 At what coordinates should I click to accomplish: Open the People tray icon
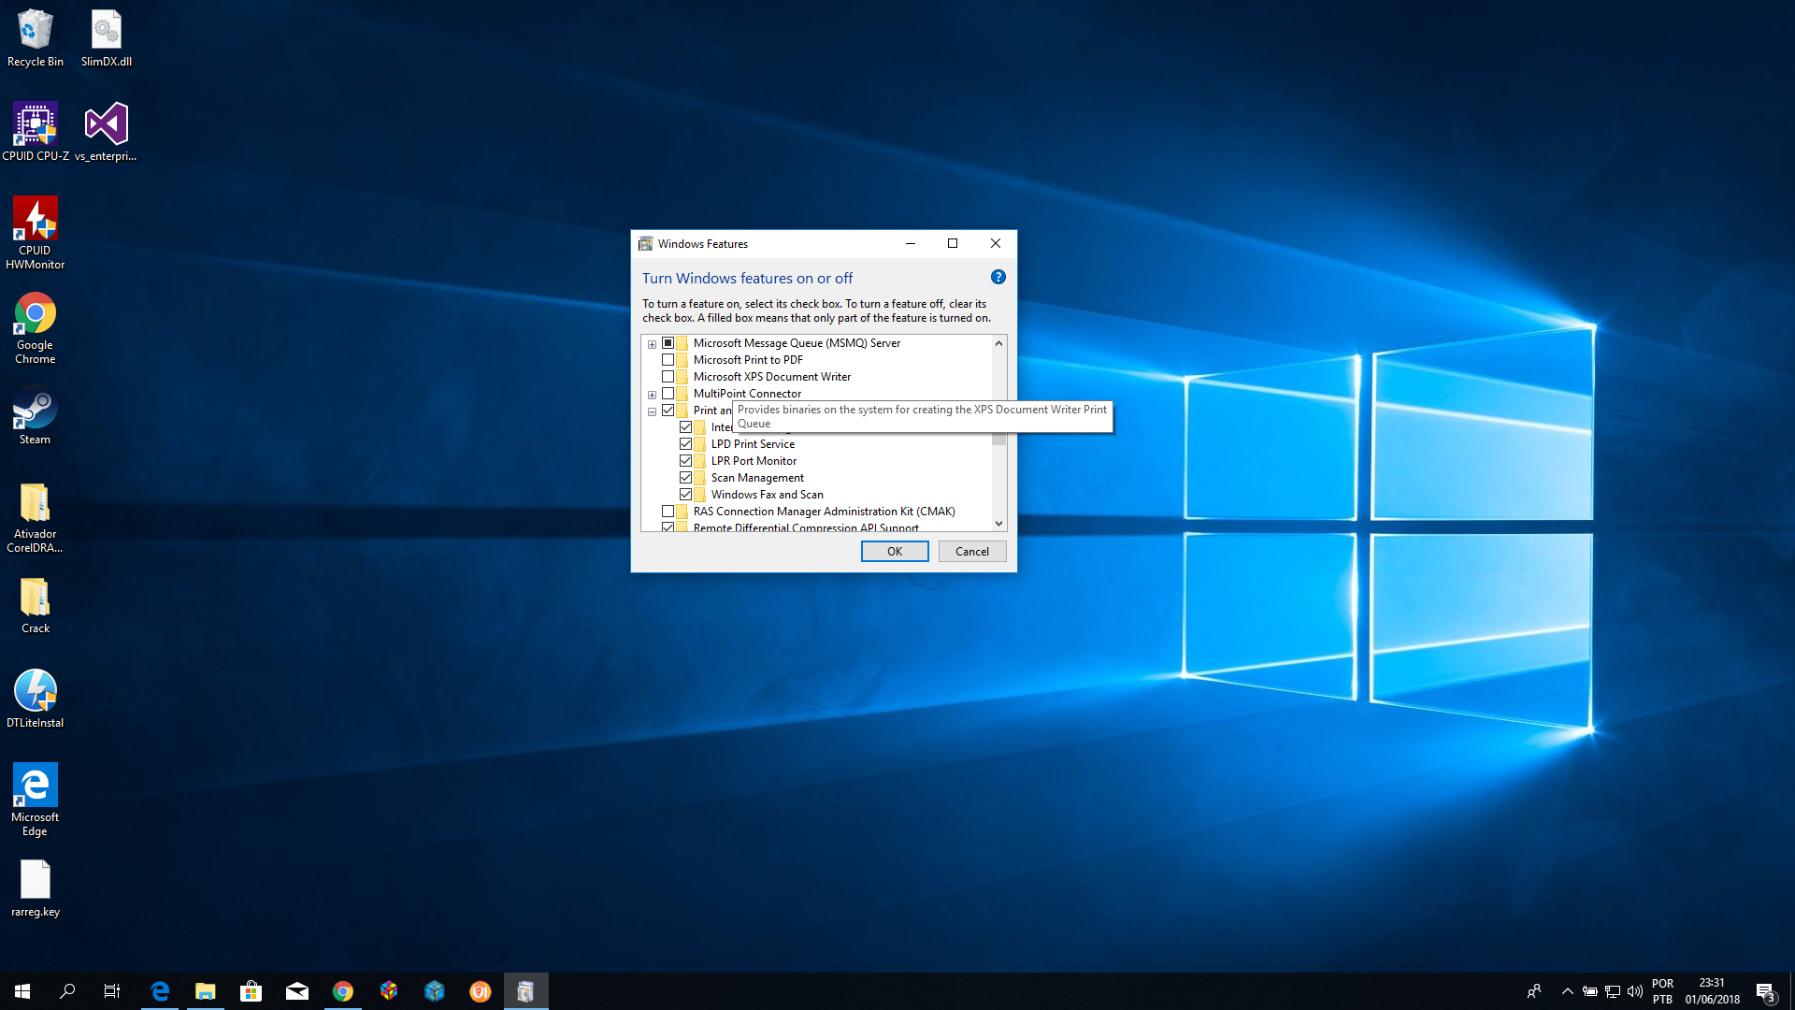pos(1533,991)
